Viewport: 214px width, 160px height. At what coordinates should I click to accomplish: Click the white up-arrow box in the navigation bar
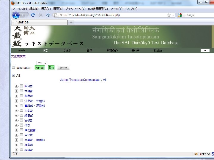205,50
